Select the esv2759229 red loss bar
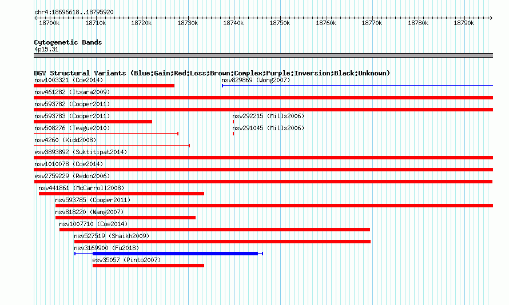 tap(263, 182)
